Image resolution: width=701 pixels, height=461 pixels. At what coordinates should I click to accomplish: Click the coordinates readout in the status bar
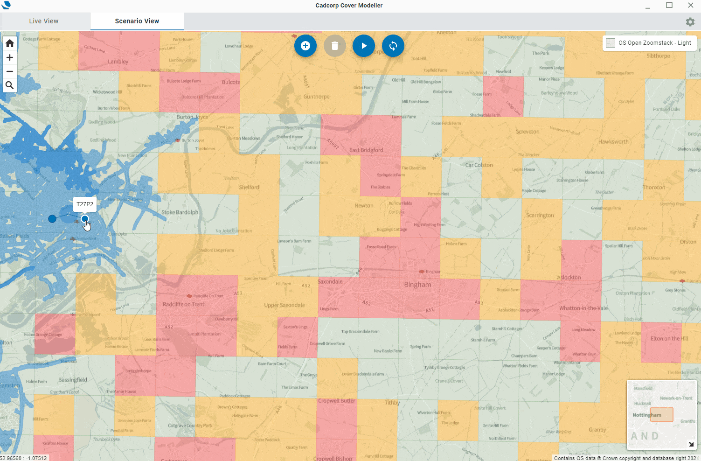tap(24, 458)
